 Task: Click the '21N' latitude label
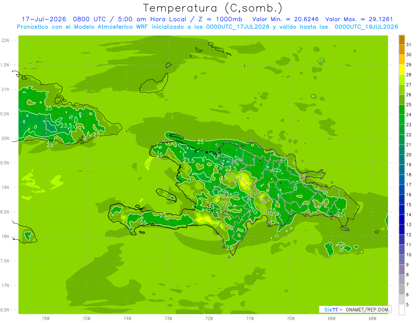click(x=5, y=89)
